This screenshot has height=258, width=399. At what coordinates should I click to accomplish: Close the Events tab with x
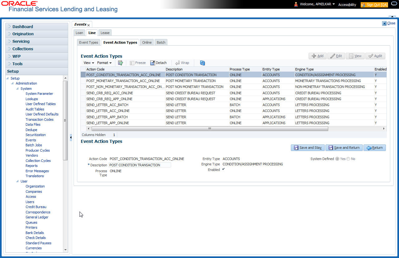(x=89, y=25)
